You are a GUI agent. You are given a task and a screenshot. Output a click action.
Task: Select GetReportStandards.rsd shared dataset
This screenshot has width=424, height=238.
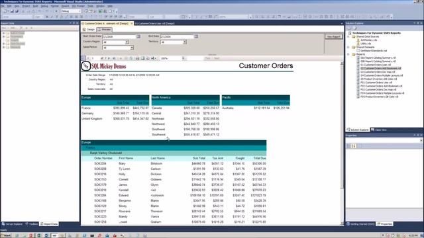[x=374, y=51]
